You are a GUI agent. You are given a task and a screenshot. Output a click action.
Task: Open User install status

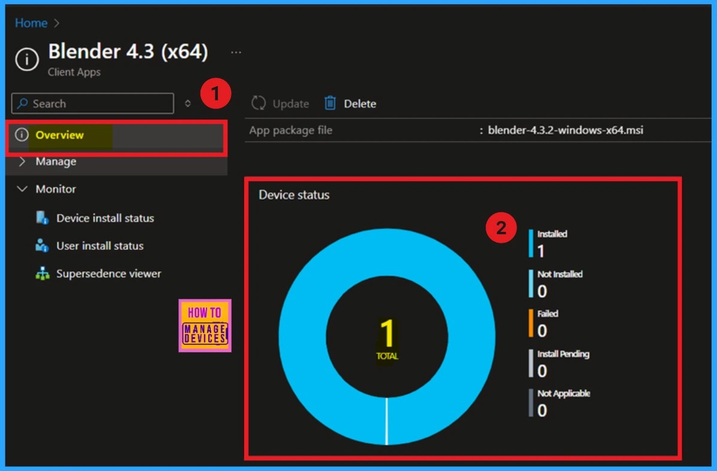tap(100, 246)
